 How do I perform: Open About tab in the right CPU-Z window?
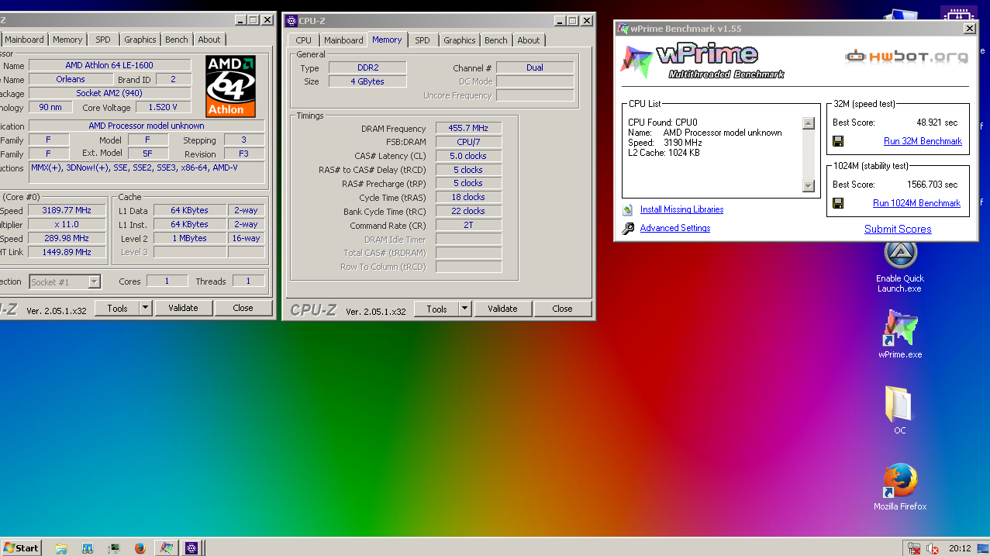click(x=529, y=40)
